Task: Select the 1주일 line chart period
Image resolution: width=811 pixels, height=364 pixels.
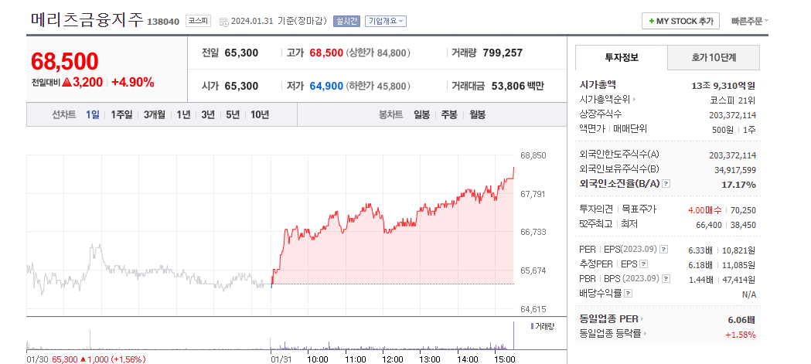Action: 121,115
